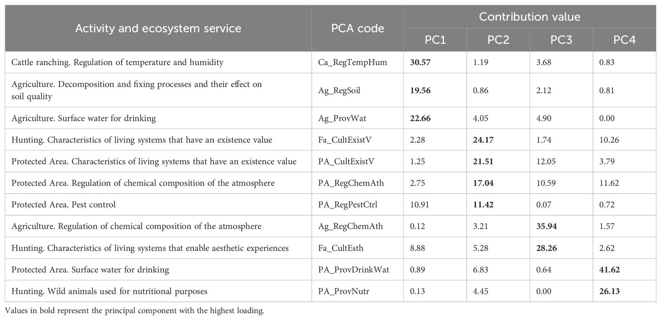Click the PC2 column header

[x=498, y=40]
